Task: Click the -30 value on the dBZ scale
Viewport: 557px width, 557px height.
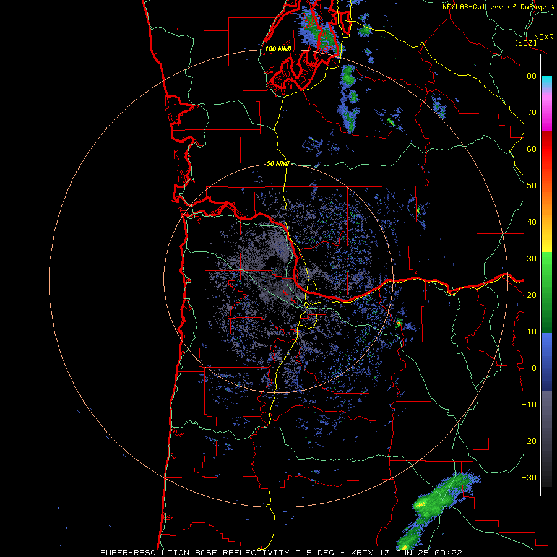Action: click(529, 477)
